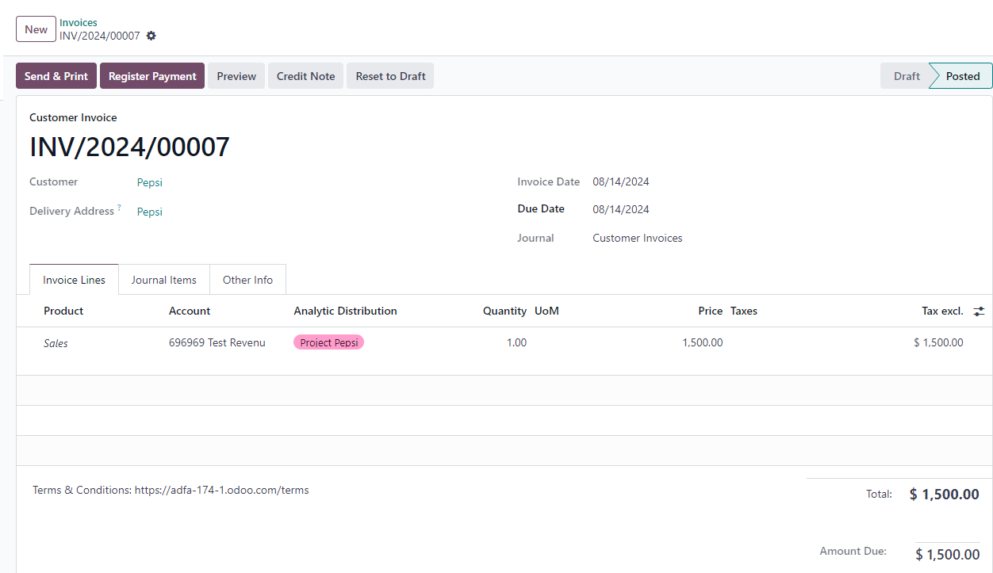This screenshot has height=573, width=993.
Task: Go to Invoices breadcrumb link
Action: tap(79, 23)
